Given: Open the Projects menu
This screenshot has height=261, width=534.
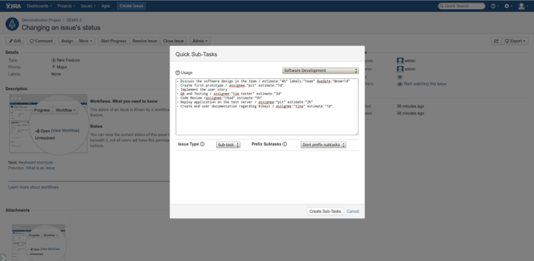Looking at the screenshot, I should [x=66, y=6].
